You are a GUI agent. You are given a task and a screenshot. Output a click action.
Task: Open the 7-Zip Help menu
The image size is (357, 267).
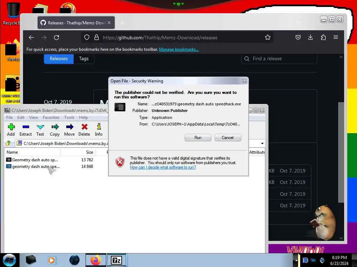tap(83, 118)
